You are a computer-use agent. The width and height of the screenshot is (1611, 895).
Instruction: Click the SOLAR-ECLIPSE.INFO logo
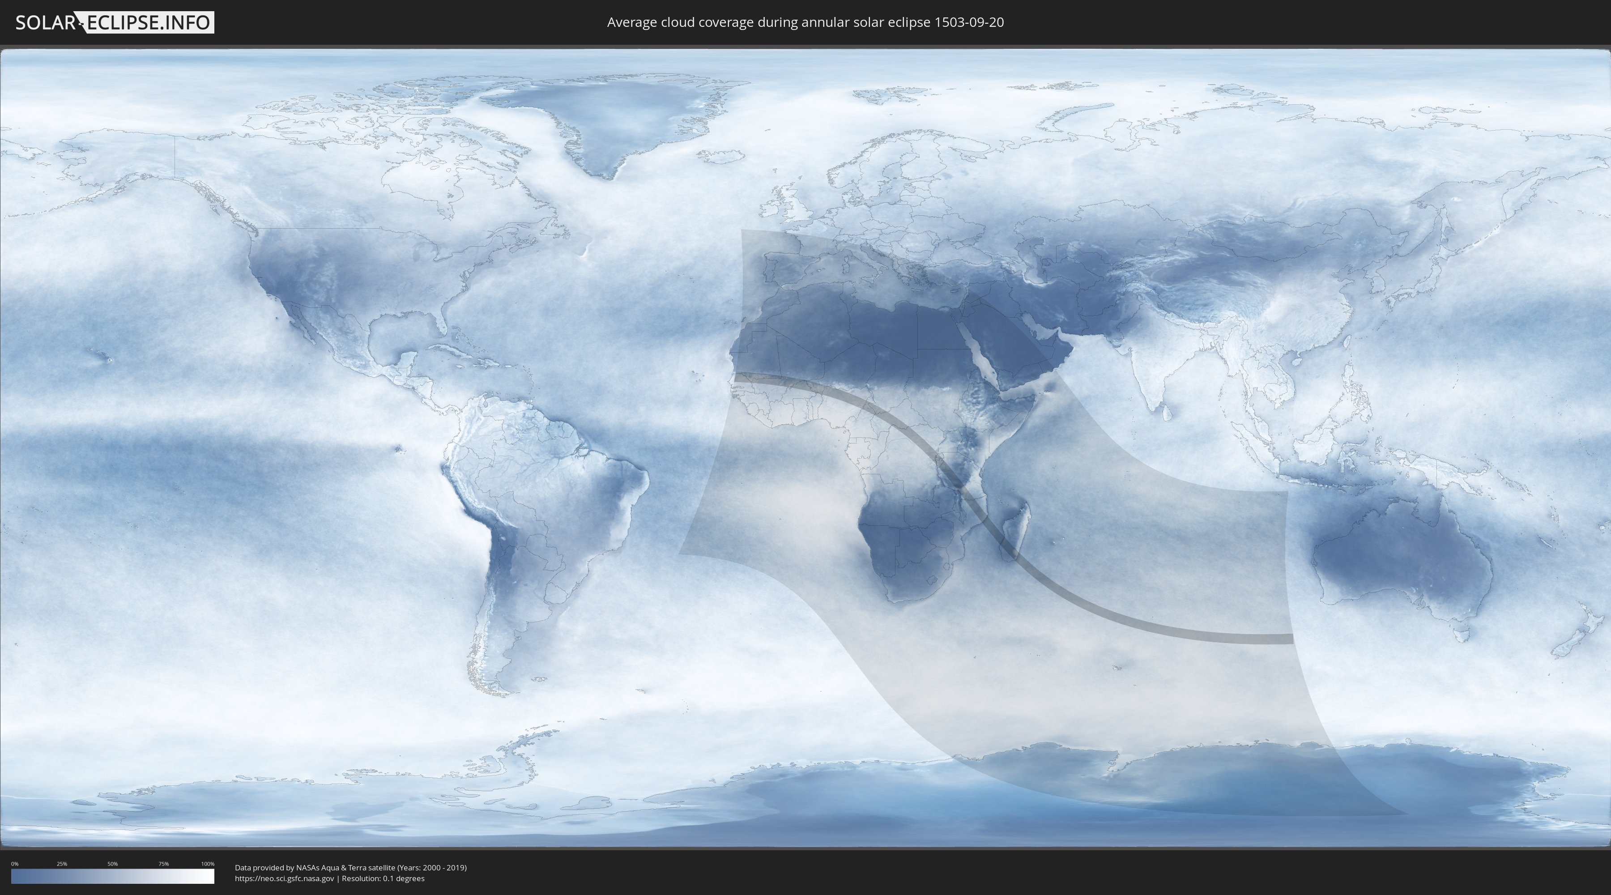pyautogui.click(x=115, y=22)
